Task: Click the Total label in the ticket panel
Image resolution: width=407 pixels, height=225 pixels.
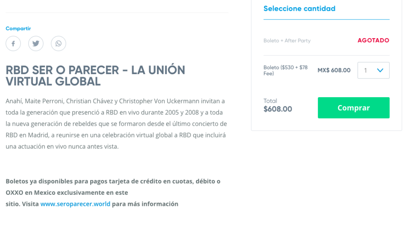Action: coord(270,101)
